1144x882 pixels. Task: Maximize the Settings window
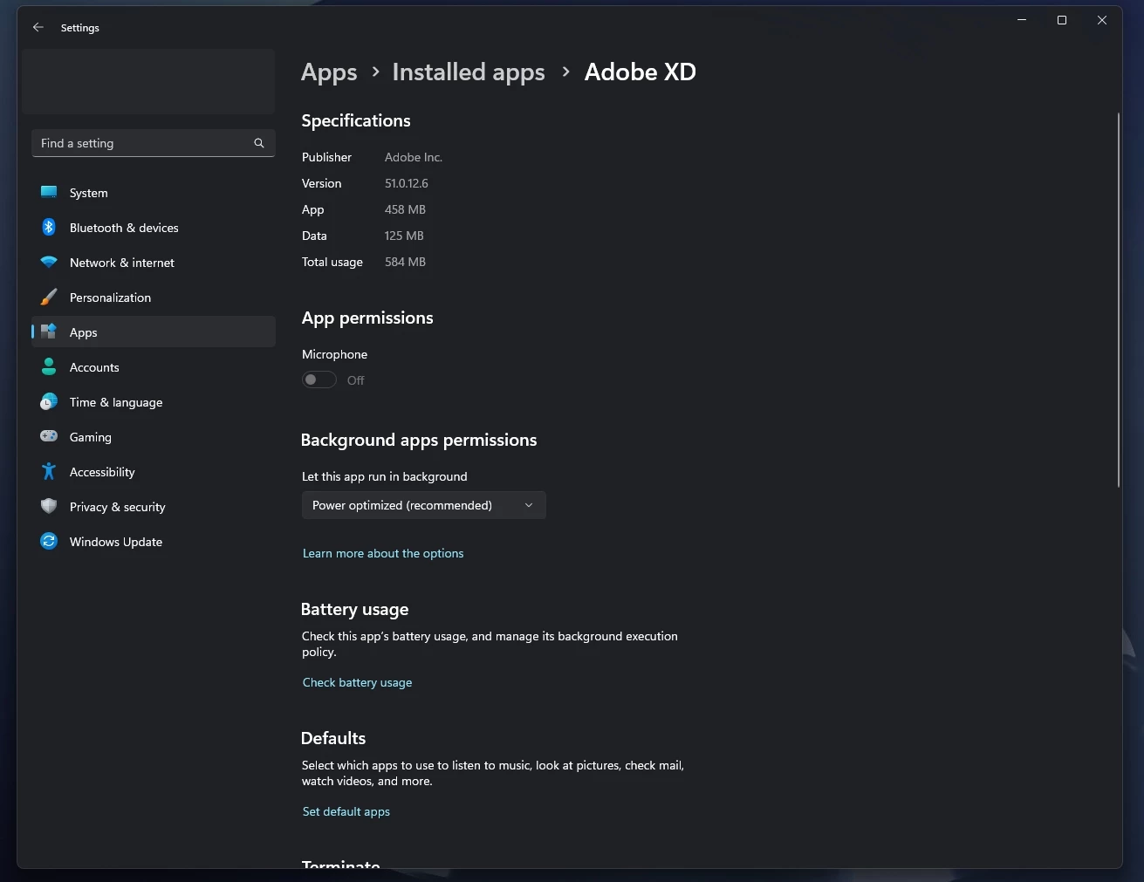tap(1062, 20)
